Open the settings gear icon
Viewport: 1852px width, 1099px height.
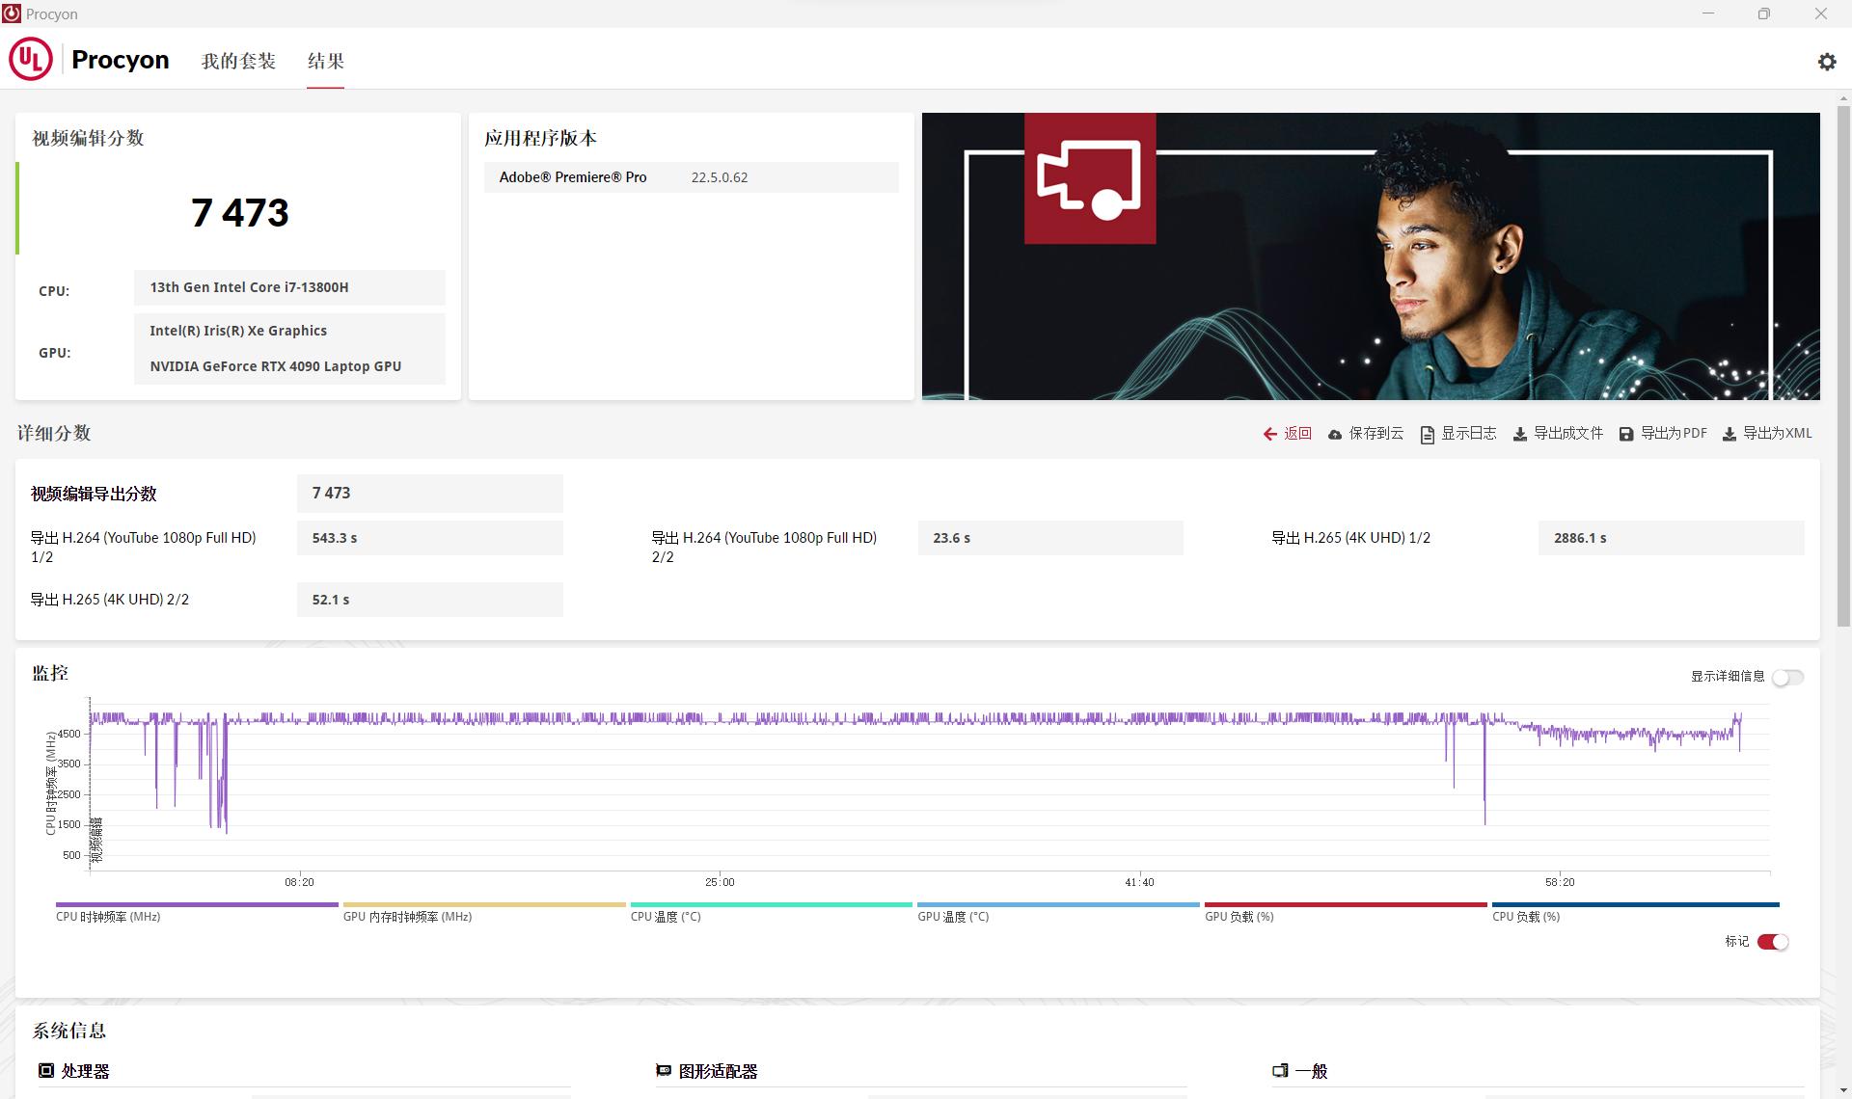point(1826,62)
